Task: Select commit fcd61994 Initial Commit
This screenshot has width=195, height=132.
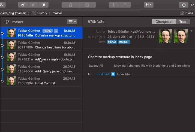Action: [41, 81]
